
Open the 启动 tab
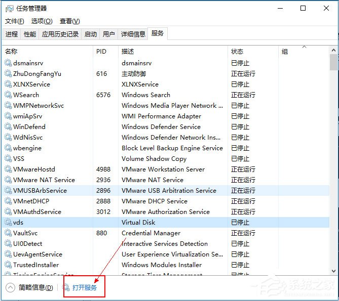point(90,34)
